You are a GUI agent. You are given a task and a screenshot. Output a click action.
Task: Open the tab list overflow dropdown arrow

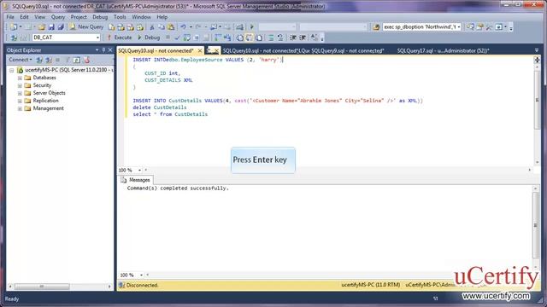(x=537, y=50)
